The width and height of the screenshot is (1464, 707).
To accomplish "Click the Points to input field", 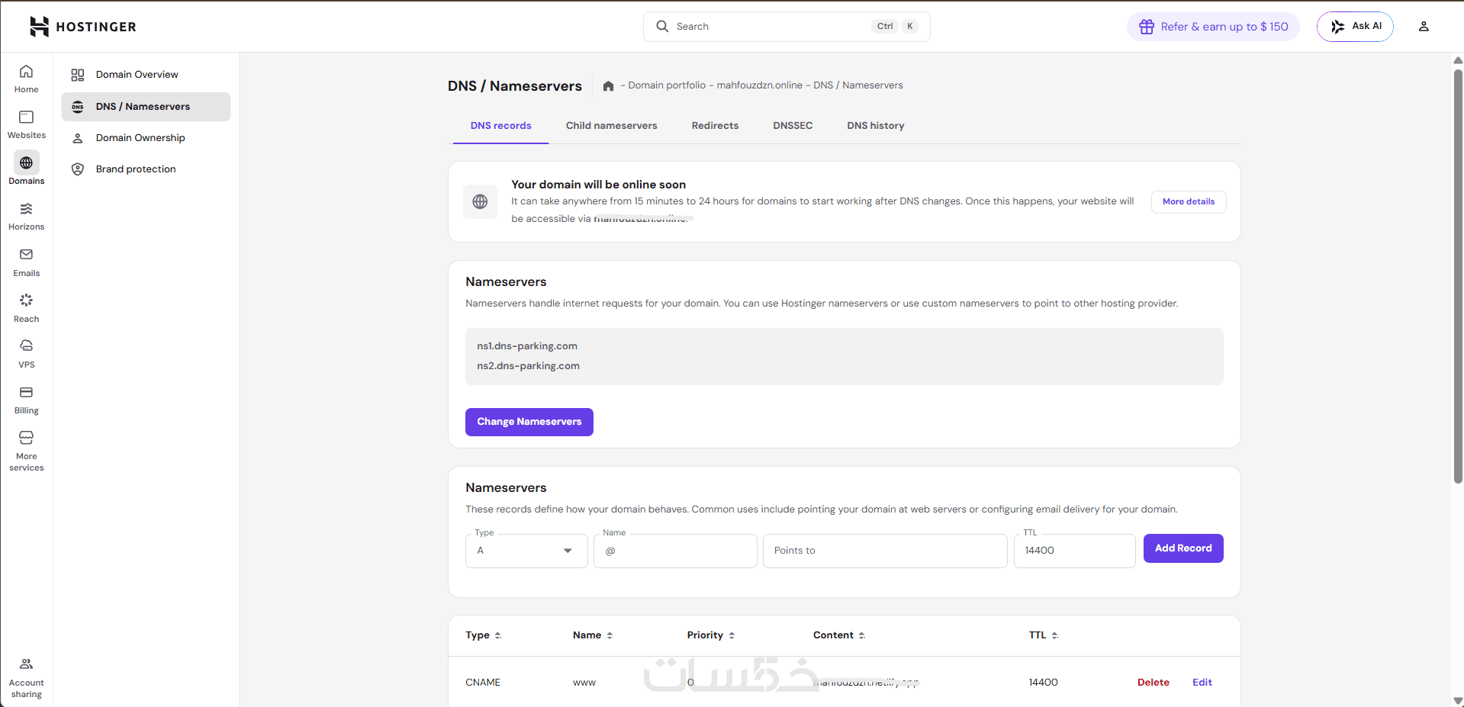I will point(885,551).
